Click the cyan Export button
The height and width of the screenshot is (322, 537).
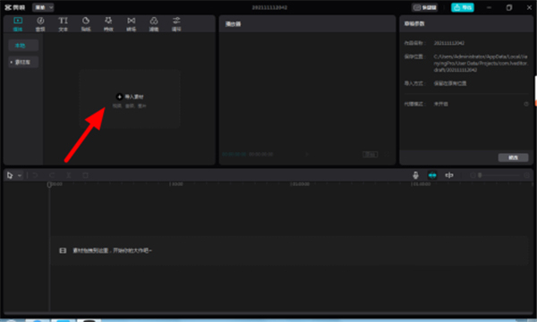pos(463,7)
